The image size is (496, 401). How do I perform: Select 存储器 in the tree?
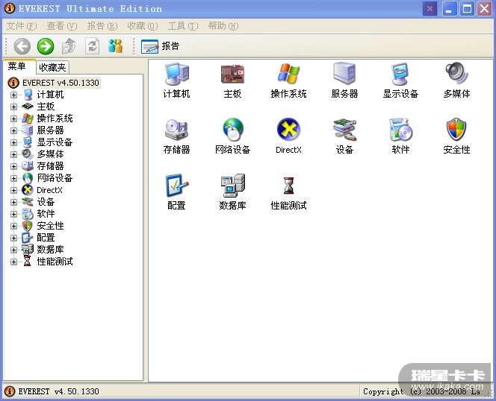(50, 166)
